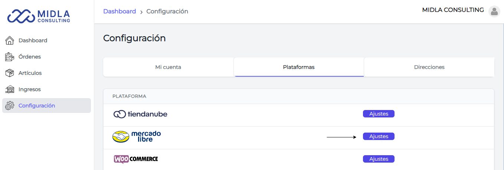The image size is (504, 170).
Task: Select the Plataformas tab
Action: (299, 67)
